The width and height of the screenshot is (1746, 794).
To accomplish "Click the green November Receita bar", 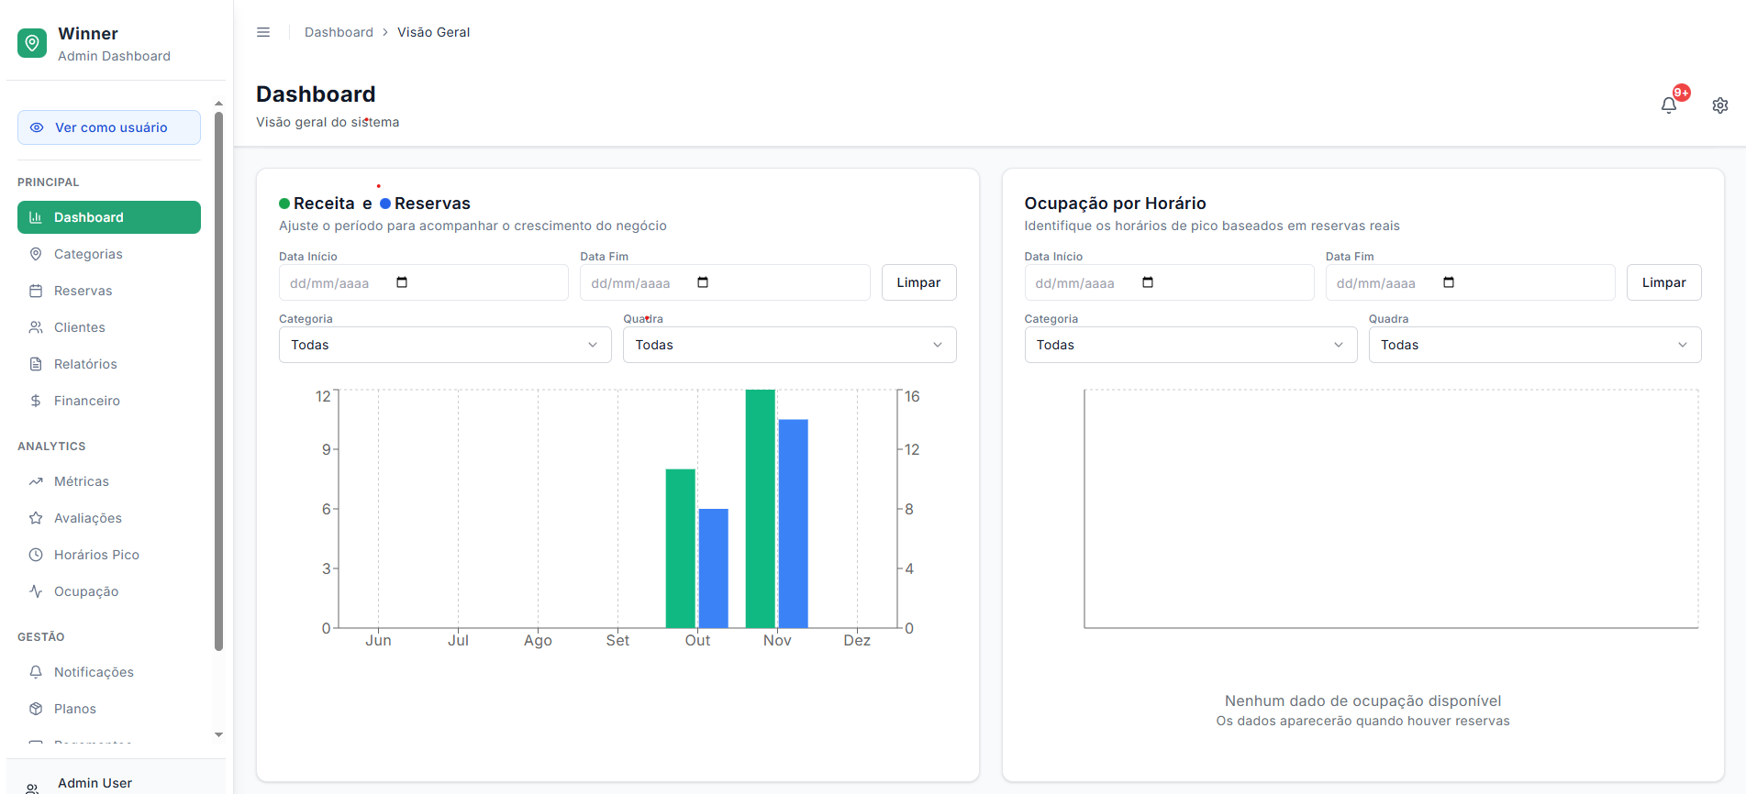I will point(760,509).
